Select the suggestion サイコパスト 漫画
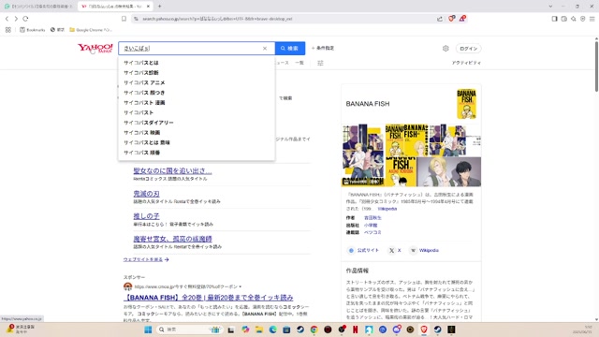 tap(197, 102)
